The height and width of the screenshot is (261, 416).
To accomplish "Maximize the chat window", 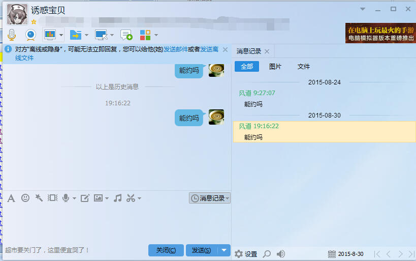I will tap(394, 9).
